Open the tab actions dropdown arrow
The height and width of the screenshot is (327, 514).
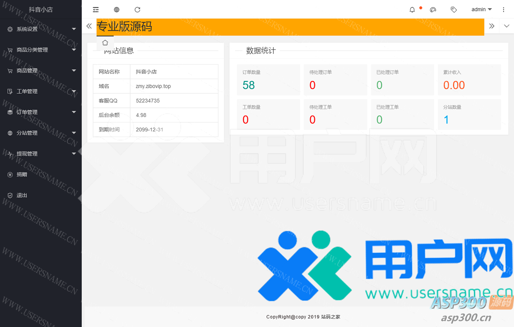(507, 26)
